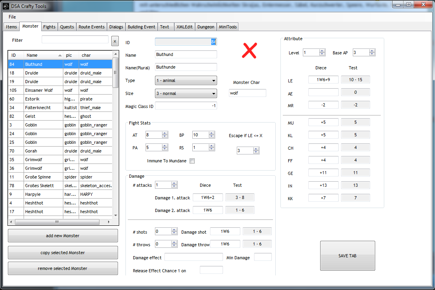Click the AT value spinner arrows
435x290 pixels.
pos(165,135)
